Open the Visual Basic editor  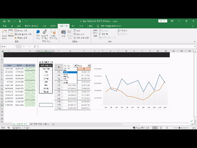[4, 34]
